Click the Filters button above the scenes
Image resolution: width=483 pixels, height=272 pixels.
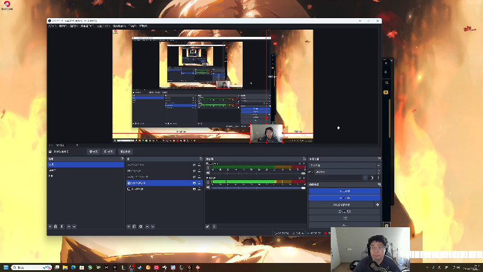[109, 152]
